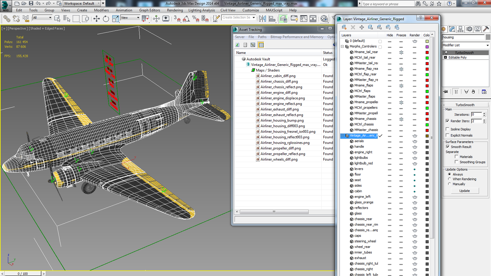Expand the Editable Poly modifier entry

(x=445, y=57)
